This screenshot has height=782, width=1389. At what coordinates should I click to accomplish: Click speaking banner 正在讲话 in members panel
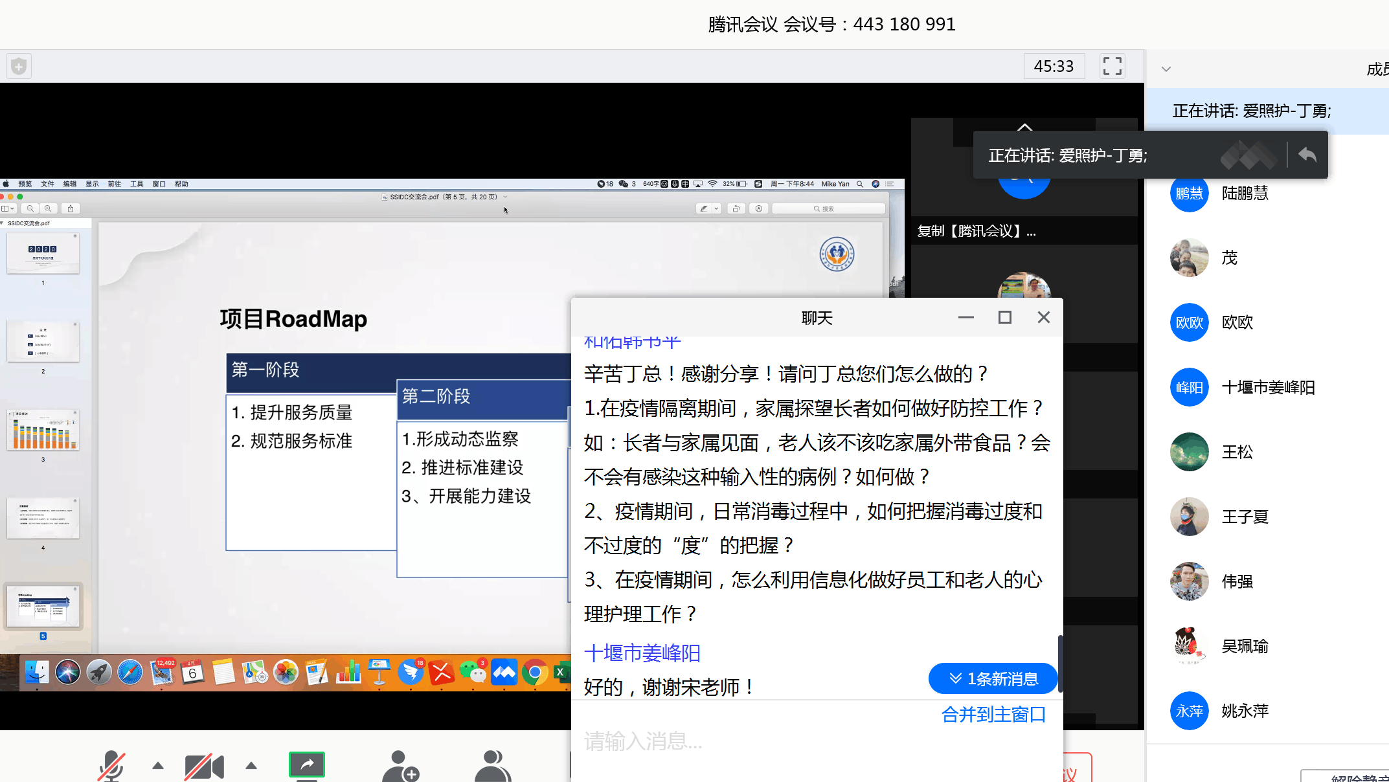(x=1267, y=111)
